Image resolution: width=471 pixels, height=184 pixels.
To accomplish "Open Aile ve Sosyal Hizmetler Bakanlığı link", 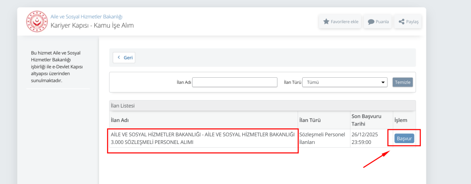I will tap(86, 17).
